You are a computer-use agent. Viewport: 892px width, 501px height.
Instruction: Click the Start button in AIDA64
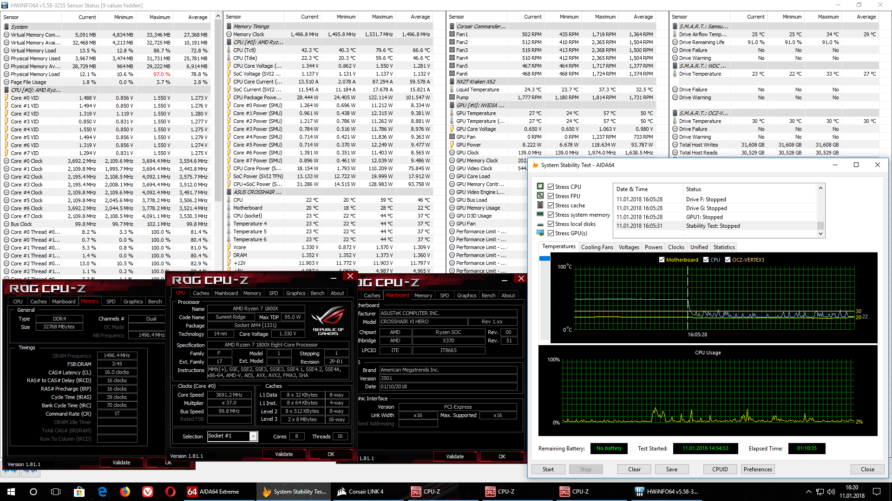coord(548,469)
